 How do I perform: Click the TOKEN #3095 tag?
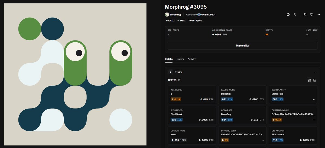point(195,21)
